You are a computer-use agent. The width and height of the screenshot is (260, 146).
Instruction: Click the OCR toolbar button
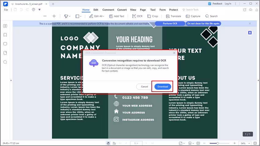coord(137,16)
